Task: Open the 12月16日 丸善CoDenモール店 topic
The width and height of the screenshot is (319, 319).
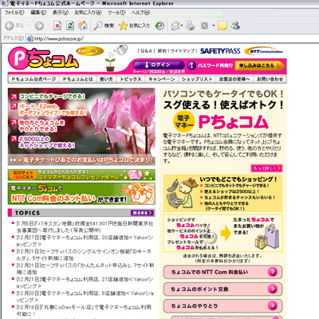Action: (84, 310)
